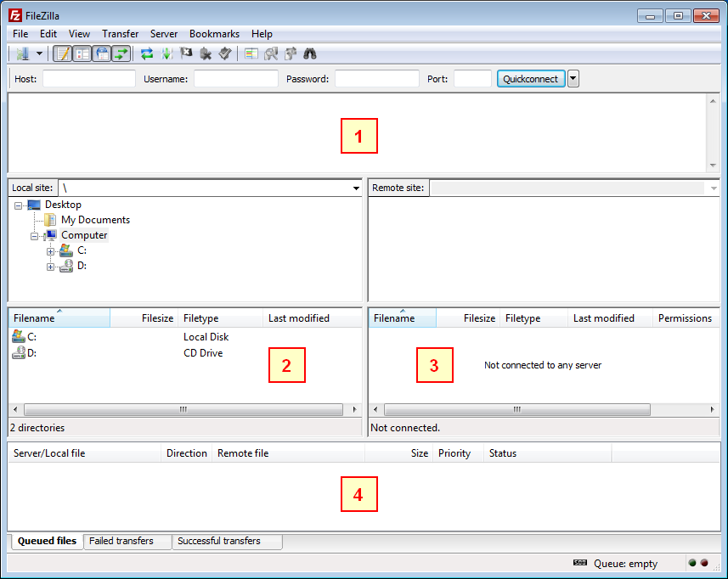This screenshot has height=579, width=728.
Task: Click the D: CD drive icon in tree
Action: [x=66, y=266]
